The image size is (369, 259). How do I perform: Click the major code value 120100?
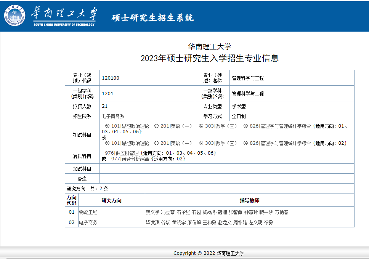point(111,78)
